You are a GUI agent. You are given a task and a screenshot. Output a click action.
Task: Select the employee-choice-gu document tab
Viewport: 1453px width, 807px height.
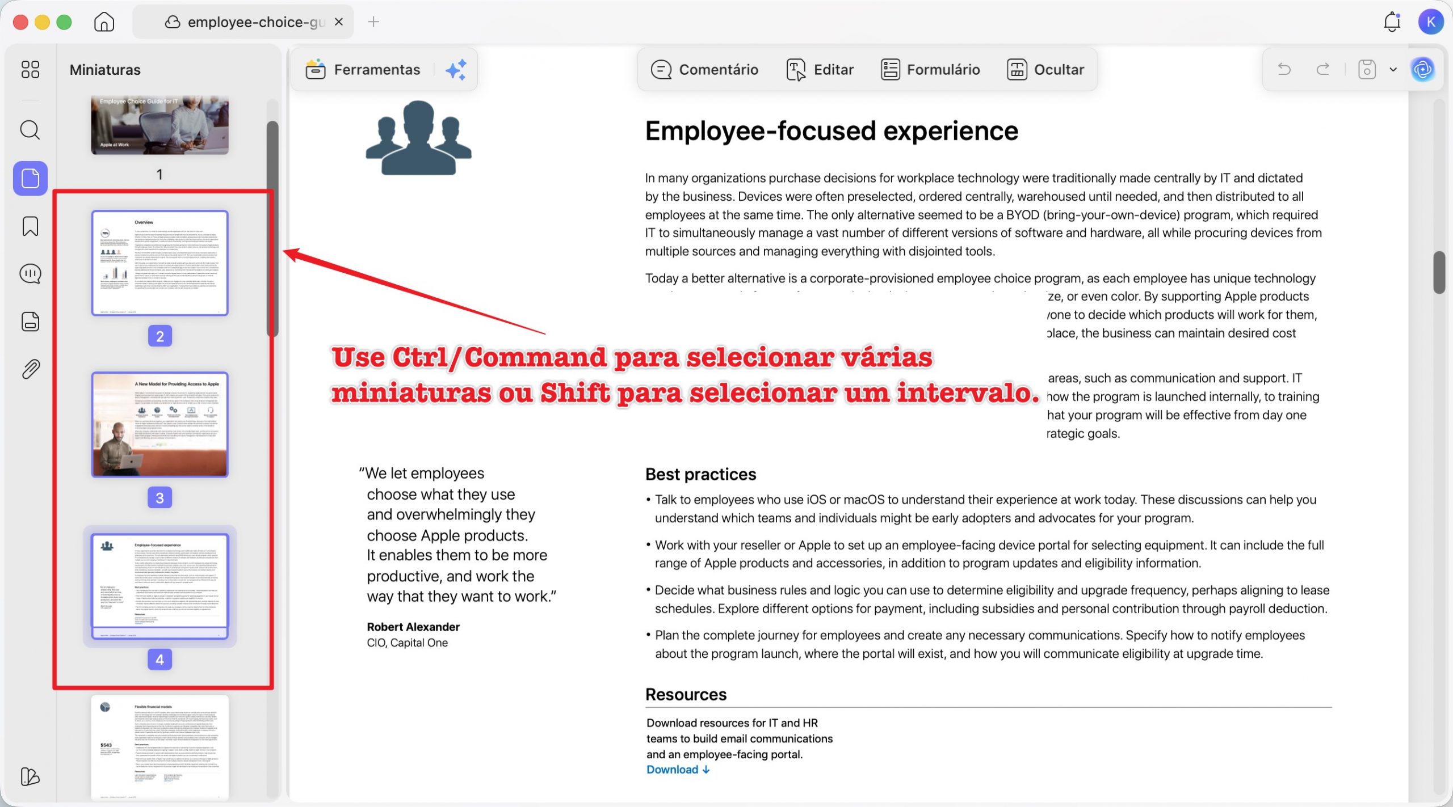pyautogui.click(x=244, y=22)
